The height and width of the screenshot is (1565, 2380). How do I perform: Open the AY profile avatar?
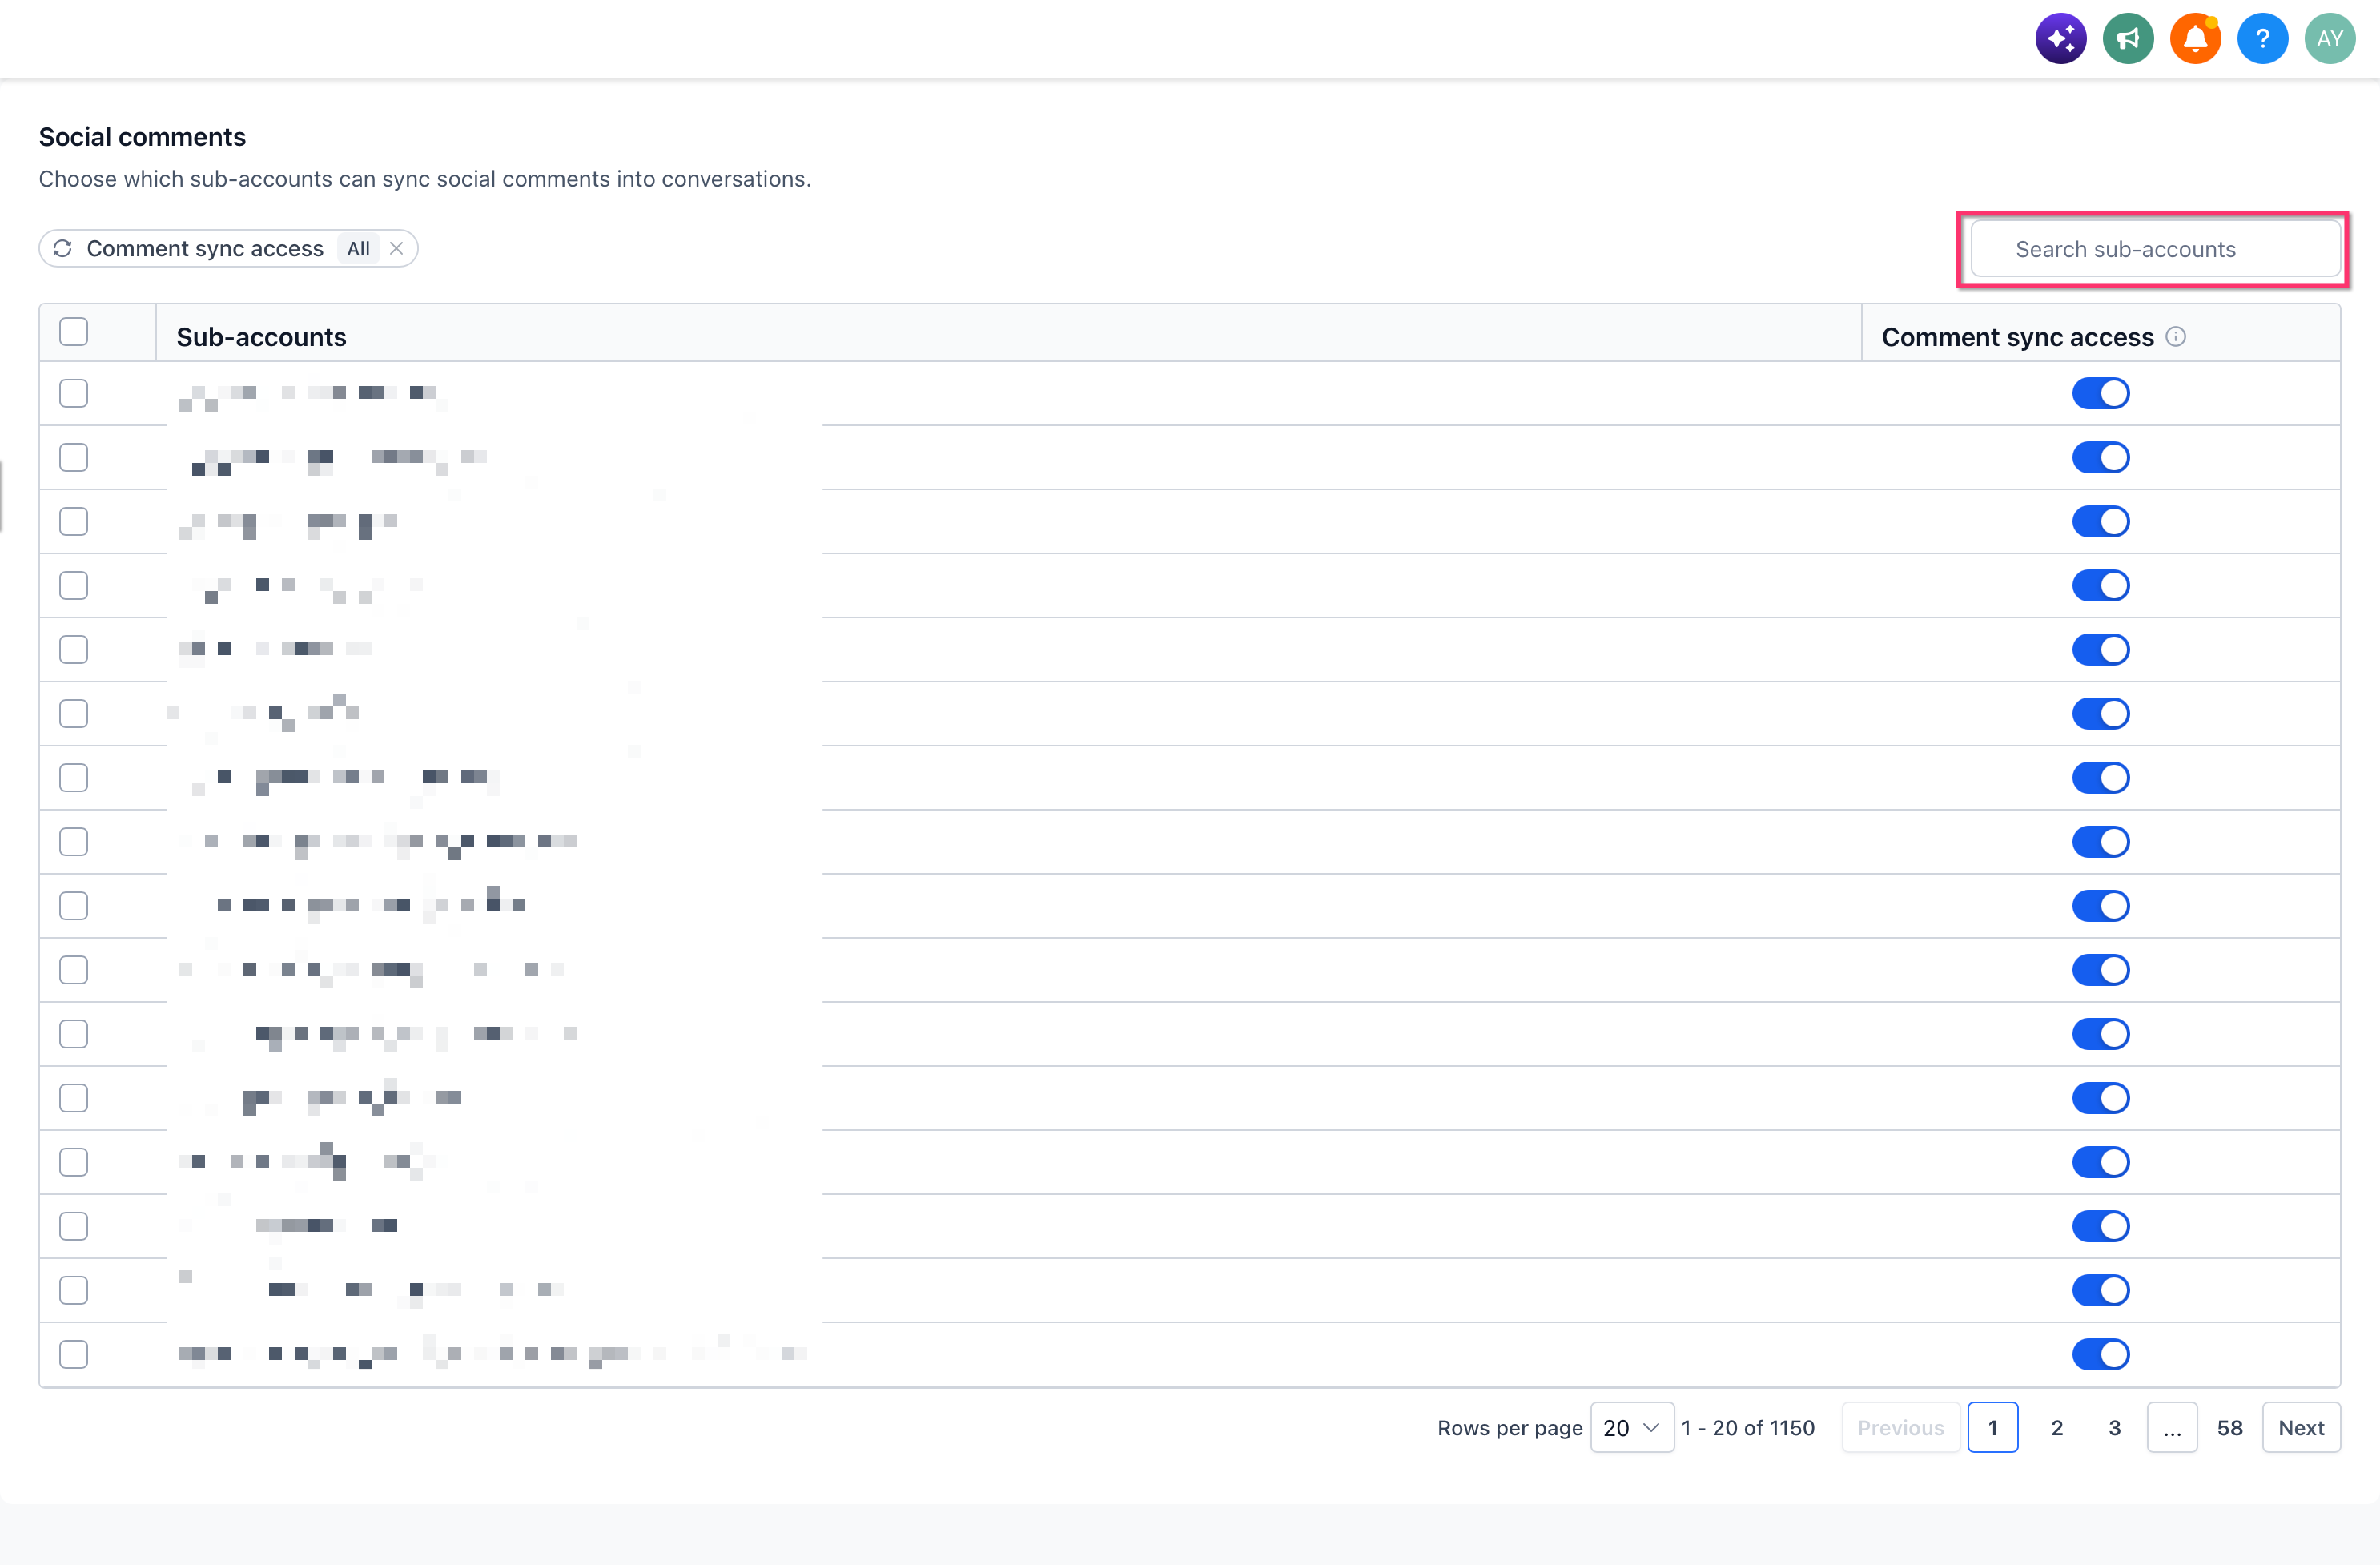pyautogui.click(x=2329, y=39)
